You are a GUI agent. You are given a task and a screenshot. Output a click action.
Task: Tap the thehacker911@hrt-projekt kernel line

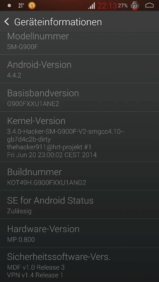49,147
